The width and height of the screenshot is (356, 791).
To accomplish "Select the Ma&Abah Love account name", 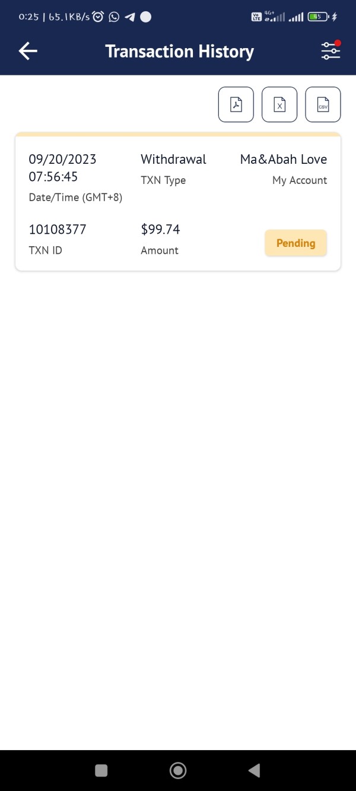I will click(x=283, y=159).
